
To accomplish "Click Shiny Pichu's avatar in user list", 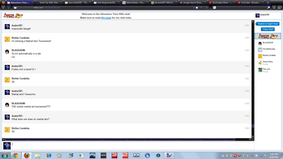I will (260, 63).
